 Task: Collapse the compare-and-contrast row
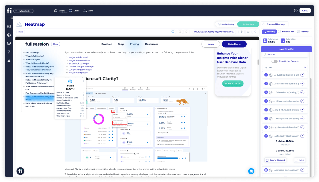[302, 170]
